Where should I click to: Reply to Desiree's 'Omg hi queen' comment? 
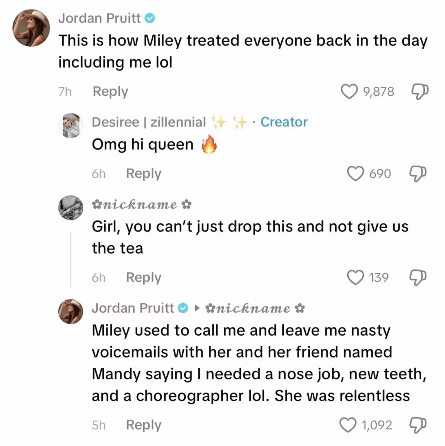coord(144,174)
